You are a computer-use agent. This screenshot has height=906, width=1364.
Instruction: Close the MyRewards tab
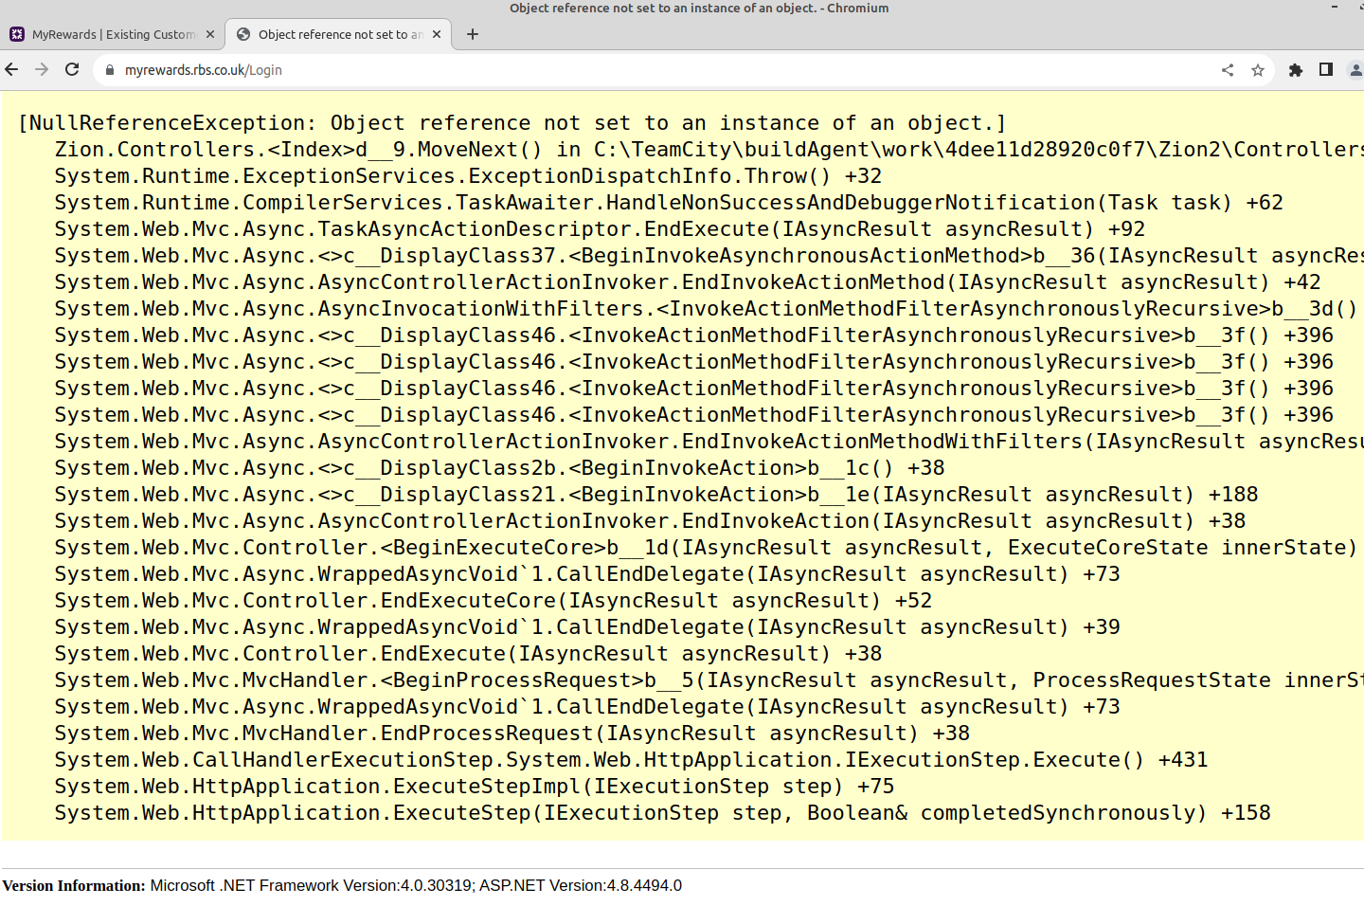click(x=210, y=34)
